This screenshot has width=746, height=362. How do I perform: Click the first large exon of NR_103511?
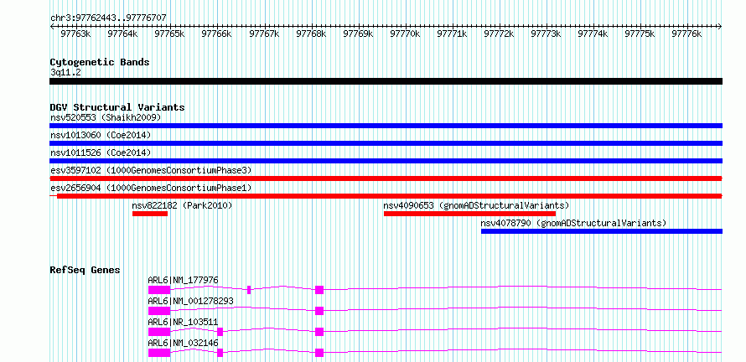tap(159, 332)
